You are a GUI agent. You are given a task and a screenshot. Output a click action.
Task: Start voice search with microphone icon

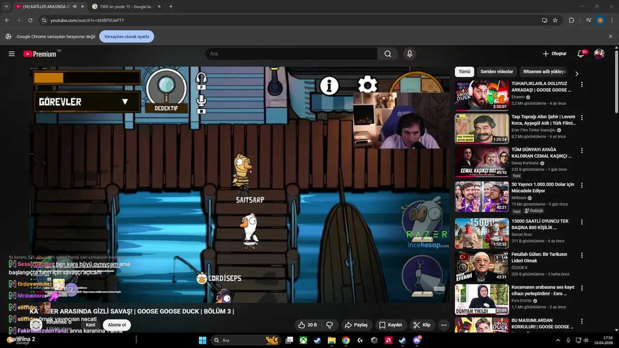pos(410,54)
